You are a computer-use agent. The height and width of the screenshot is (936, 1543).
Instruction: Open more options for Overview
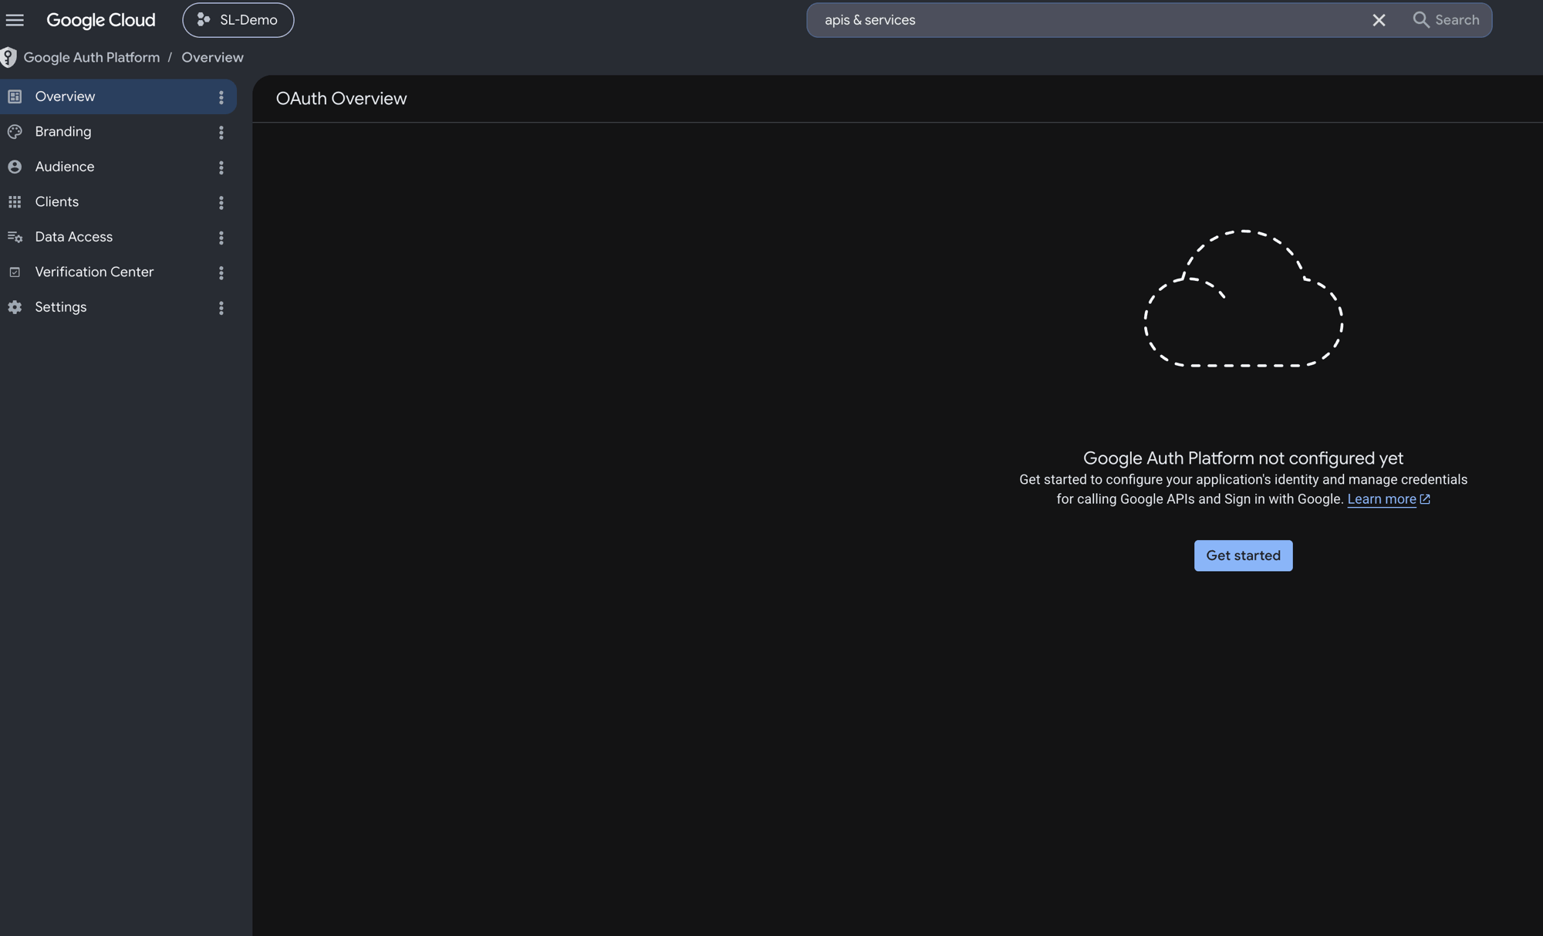(x=221, y=97)
